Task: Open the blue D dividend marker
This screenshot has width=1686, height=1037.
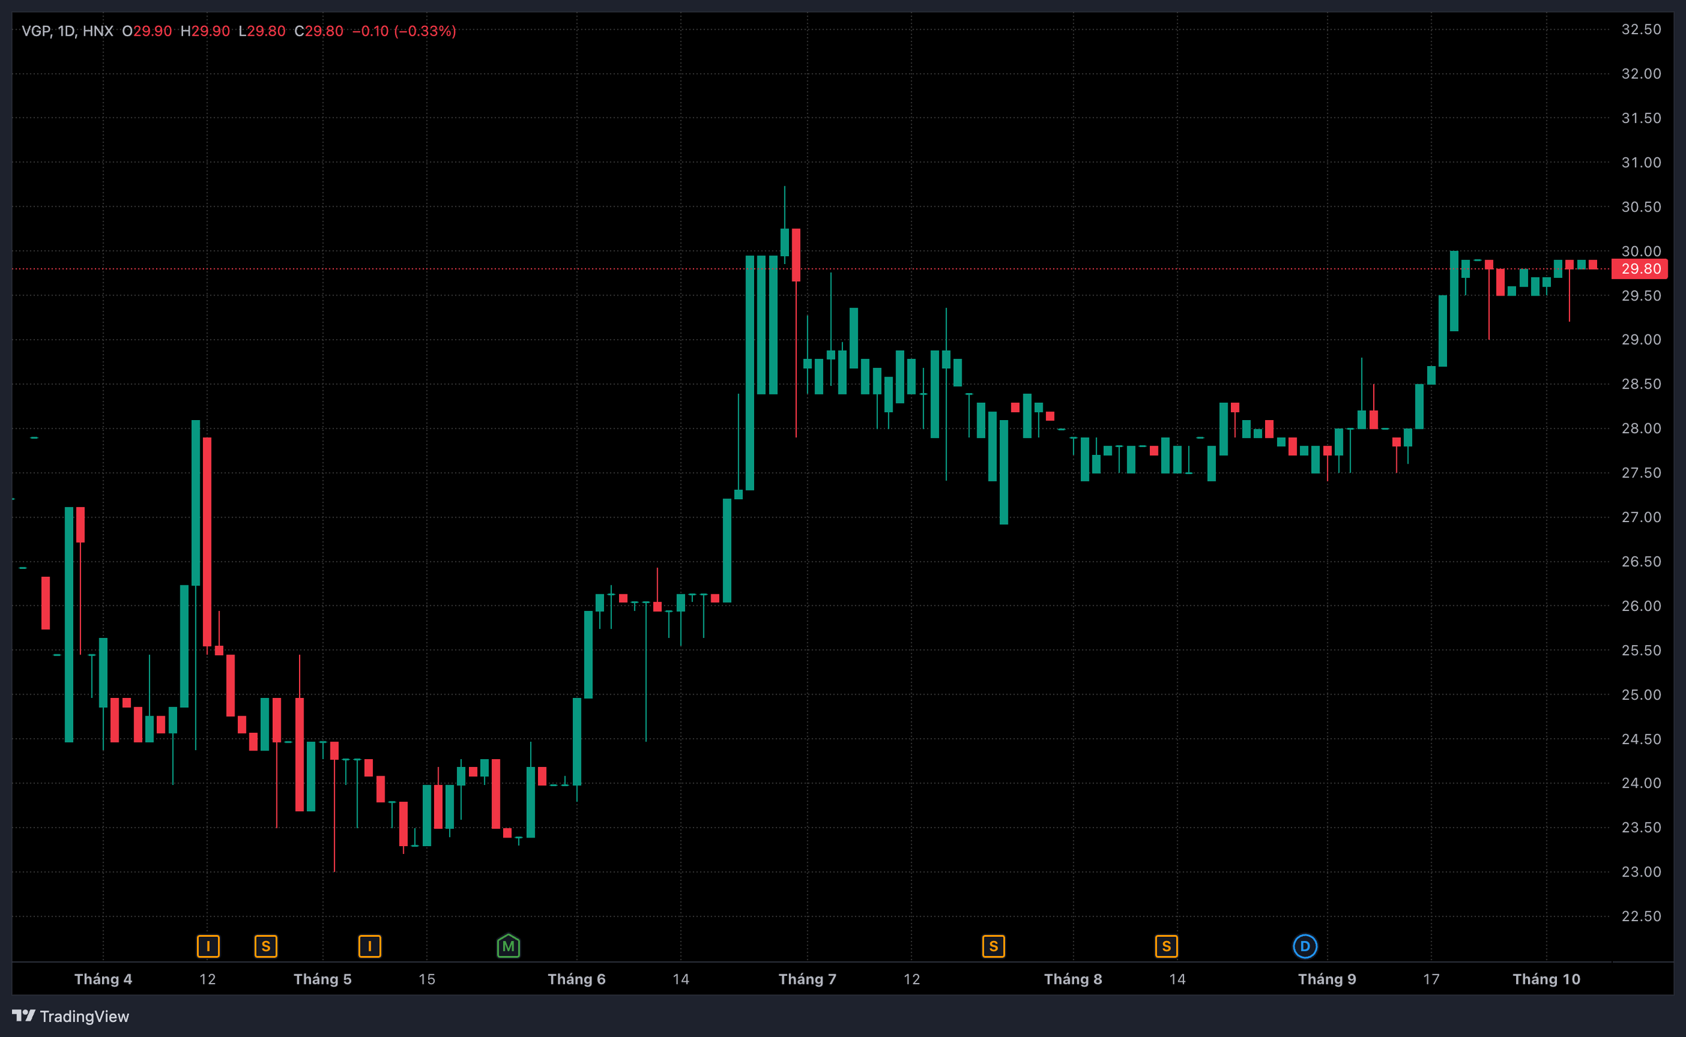Action: [1305, 947]
